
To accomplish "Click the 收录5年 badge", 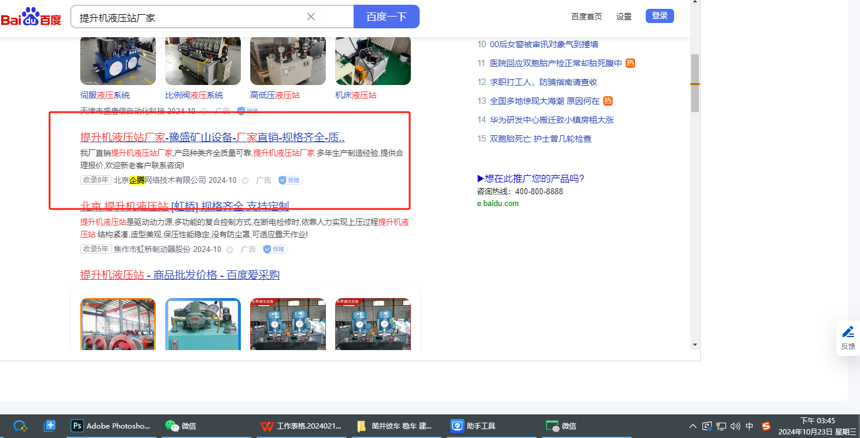I will coord(96,249).
